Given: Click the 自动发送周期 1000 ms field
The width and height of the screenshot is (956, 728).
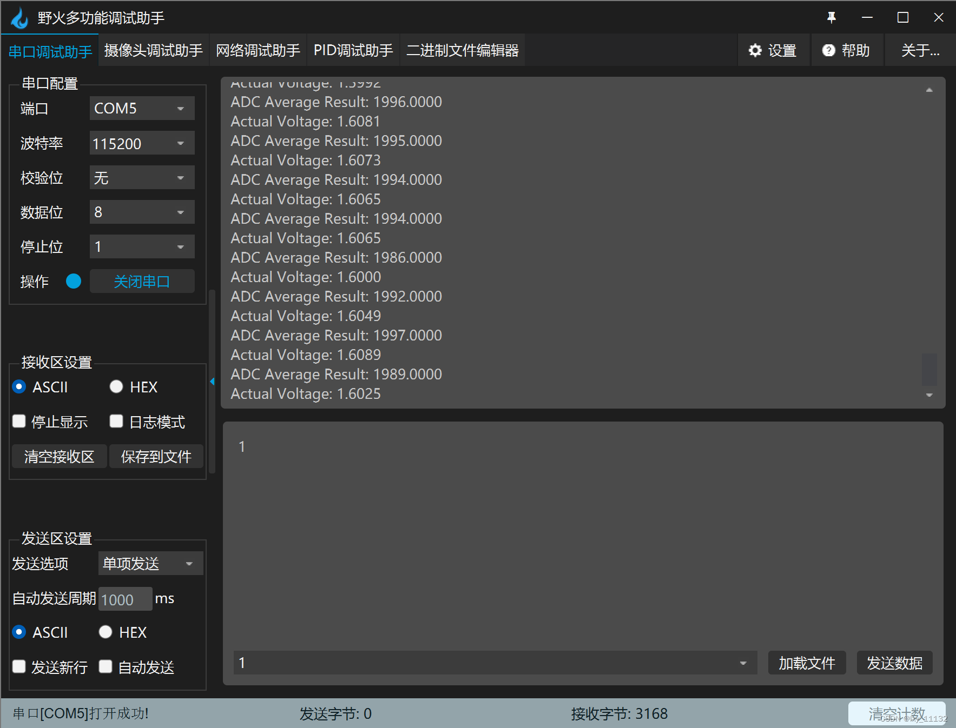Looking at the screenshot, I should (124, 599).
